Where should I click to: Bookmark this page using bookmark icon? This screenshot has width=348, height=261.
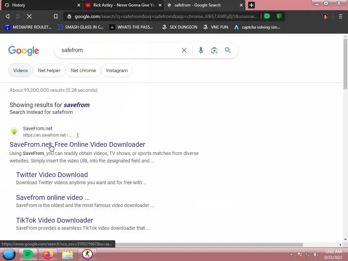tap(55, 16)
